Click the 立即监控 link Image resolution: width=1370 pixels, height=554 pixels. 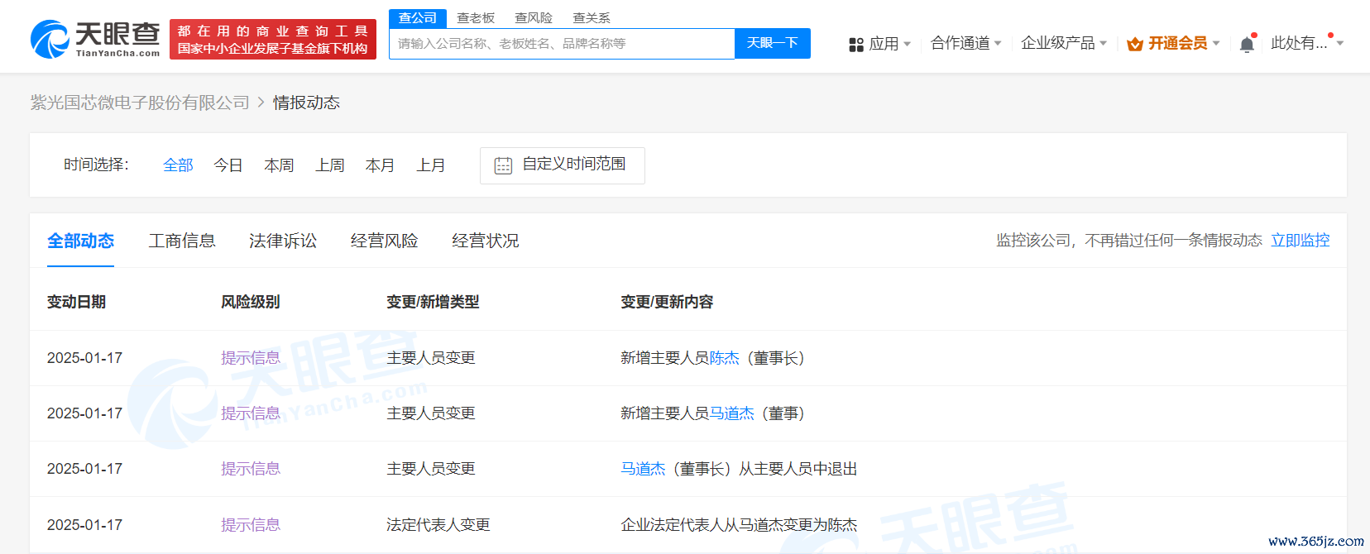coord(1301,241)
